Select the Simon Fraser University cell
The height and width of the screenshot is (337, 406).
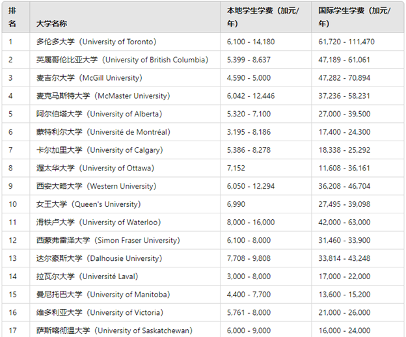point(125,240)
